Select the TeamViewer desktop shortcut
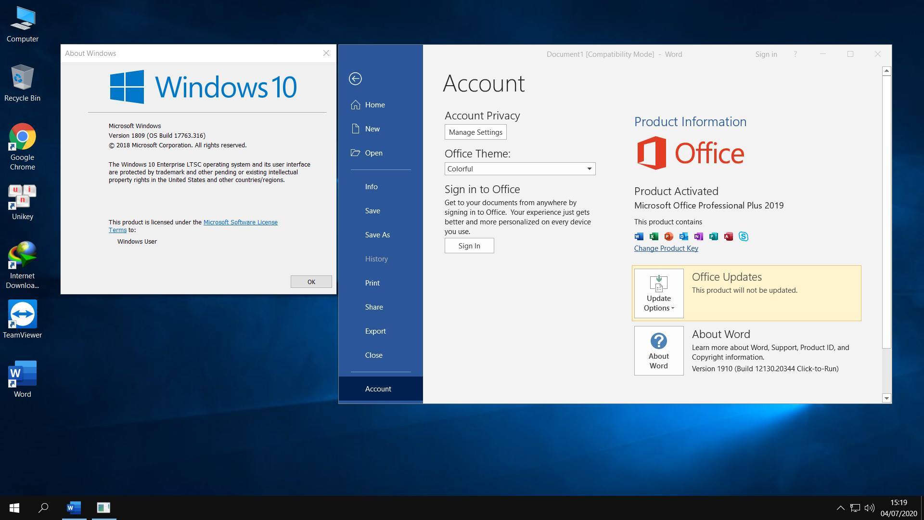This screenshot has height=520, width=924. (x=22, y=319)
